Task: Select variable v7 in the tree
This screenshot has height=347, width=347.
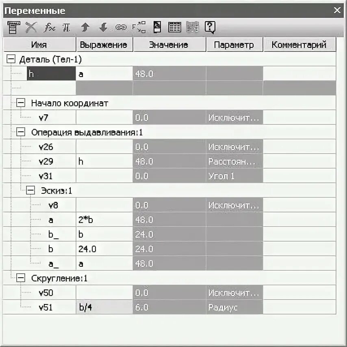Action: pos(43,118)
